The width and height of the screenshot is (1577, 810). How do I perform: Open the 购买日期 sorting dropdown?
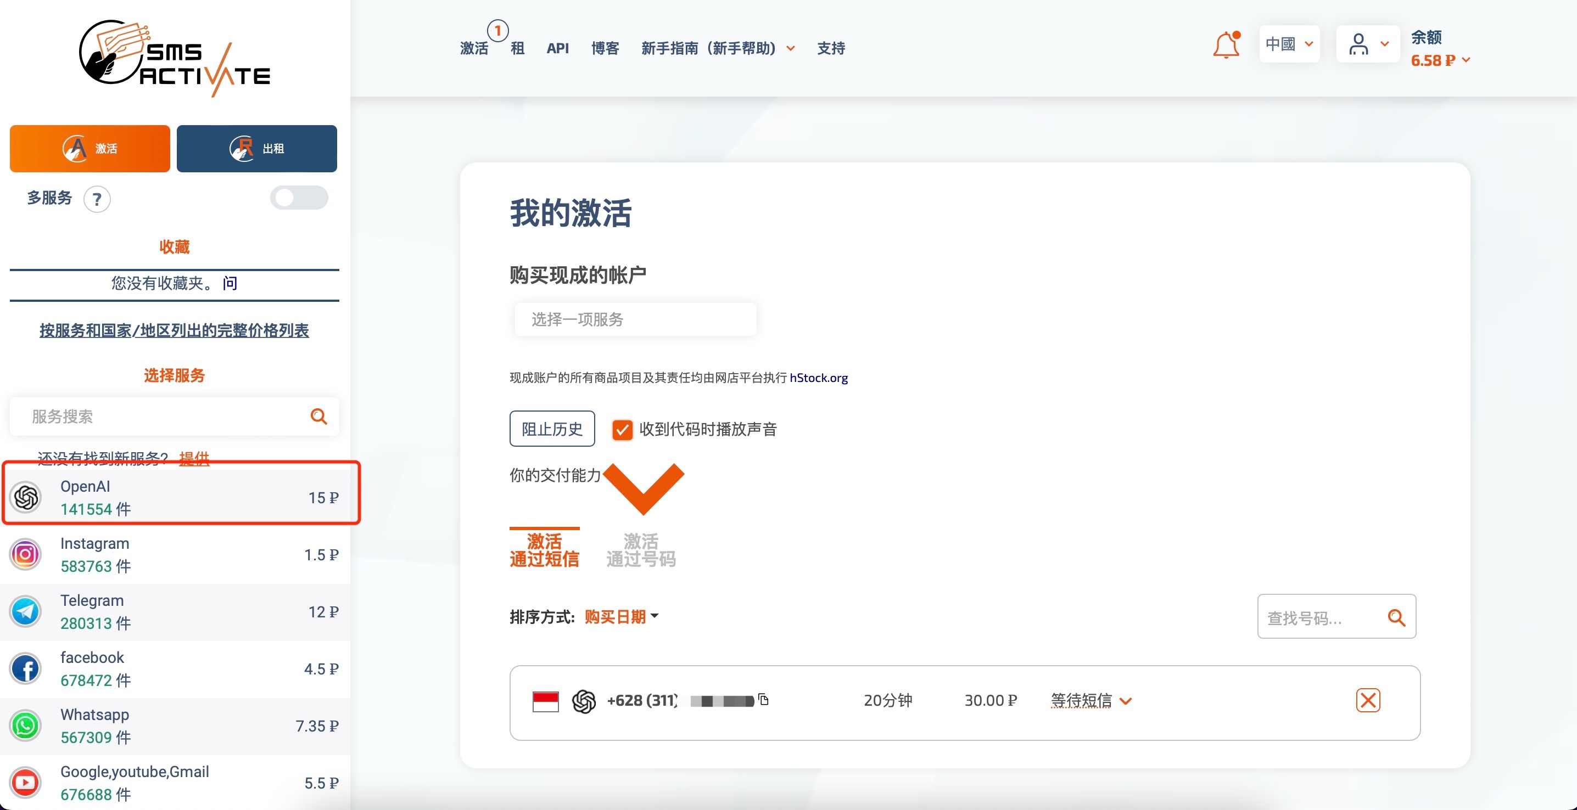[619, 616]
